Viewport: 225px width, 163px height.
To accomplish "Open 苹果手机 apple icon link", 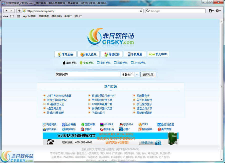I will click(69, 63).
